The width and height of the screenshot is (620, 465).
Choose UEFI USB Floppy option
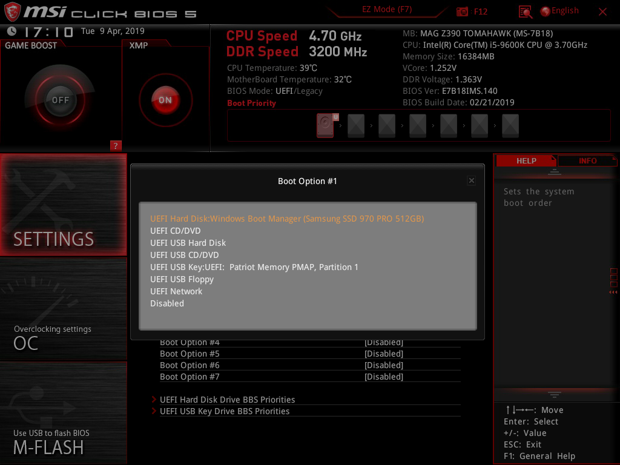(x=182, y=280)
